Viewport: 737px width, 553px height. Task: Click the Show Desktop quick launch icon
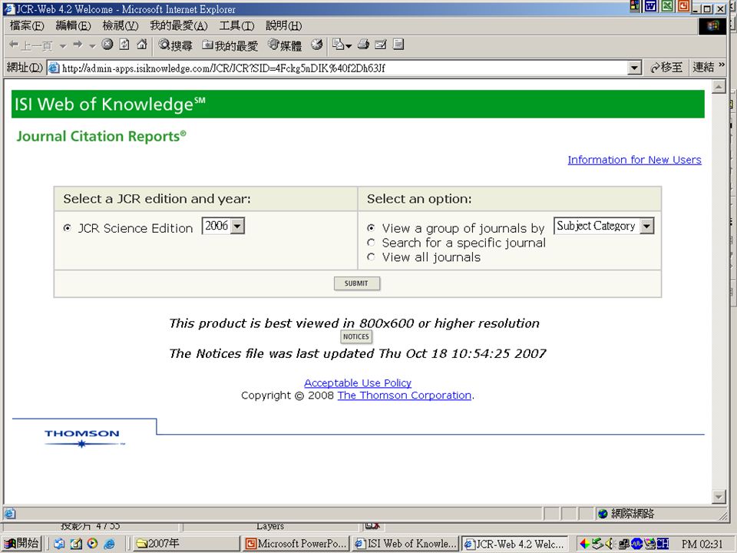point(76,544)
